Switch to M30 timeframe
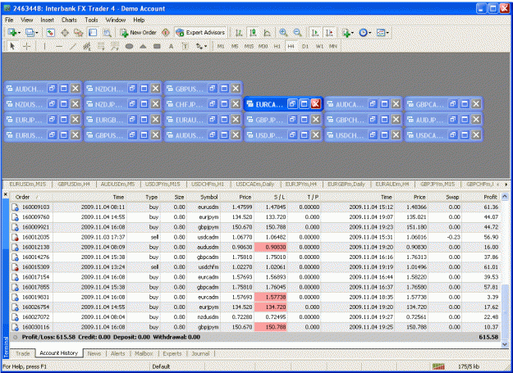This screenshot has width=513, height=373. coord(263,47)
